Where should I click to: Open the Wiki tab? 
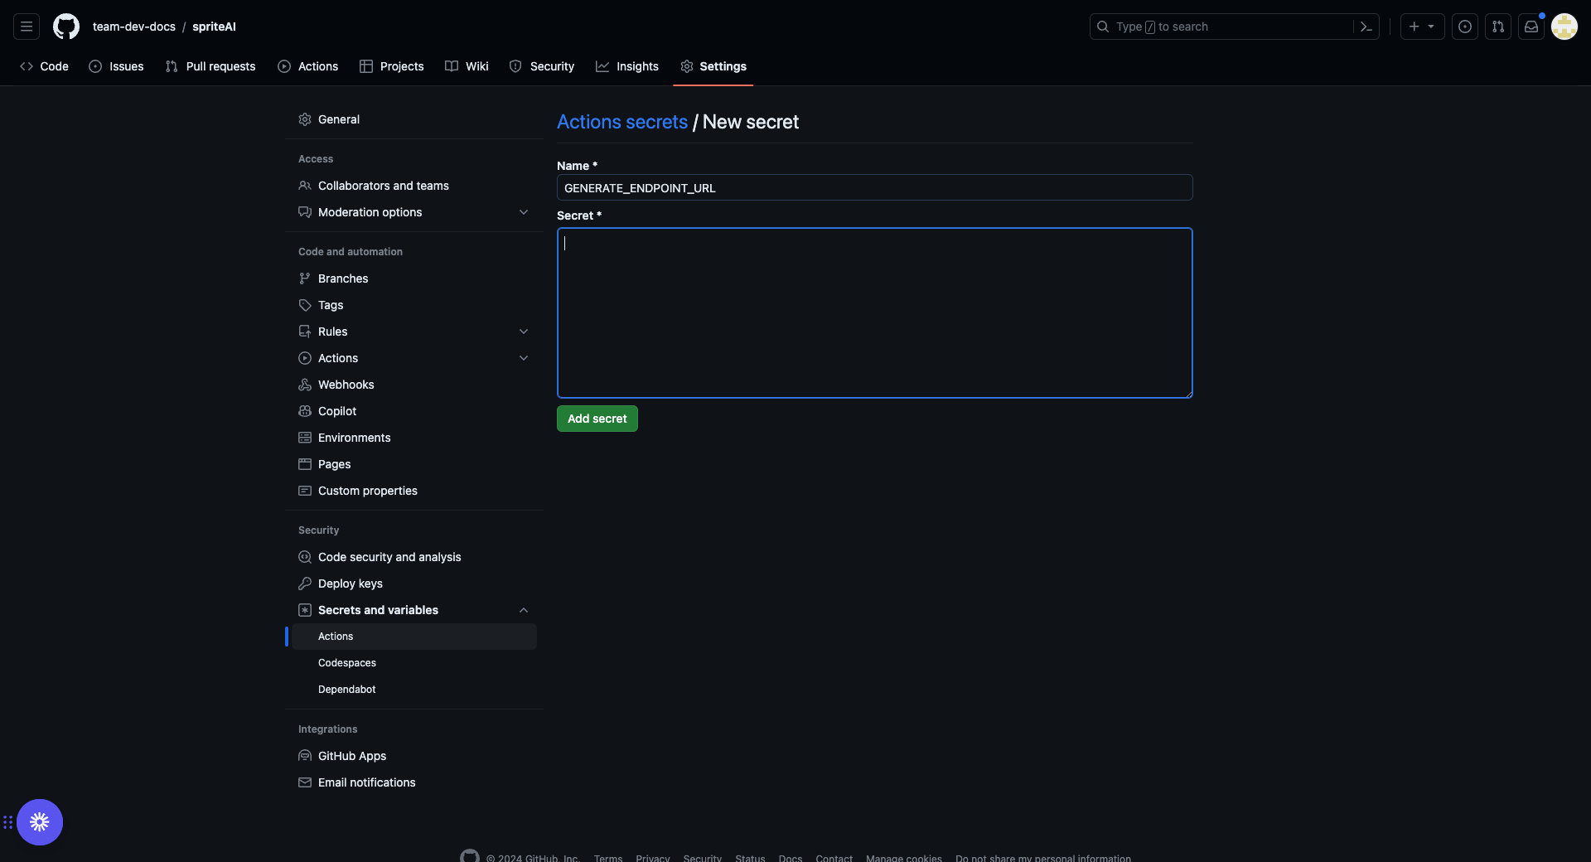point(467,66)
